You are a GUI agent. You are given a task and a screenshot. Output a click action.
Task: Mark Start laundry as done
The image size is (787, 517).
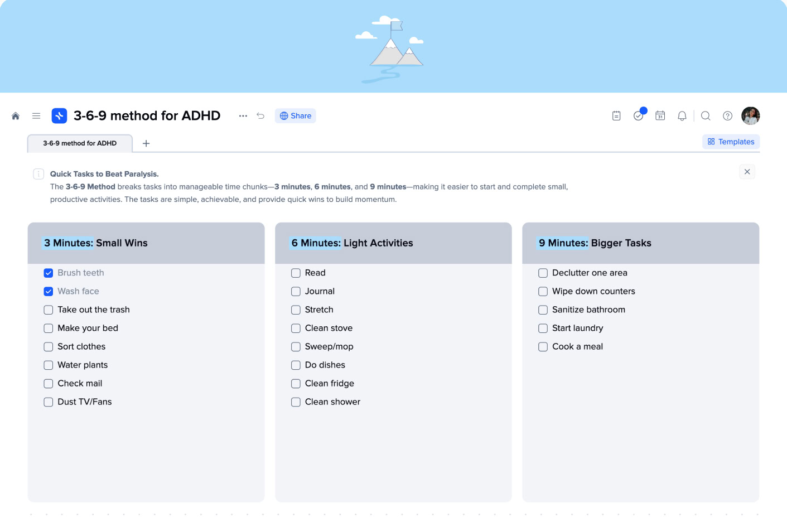point(543,328)
